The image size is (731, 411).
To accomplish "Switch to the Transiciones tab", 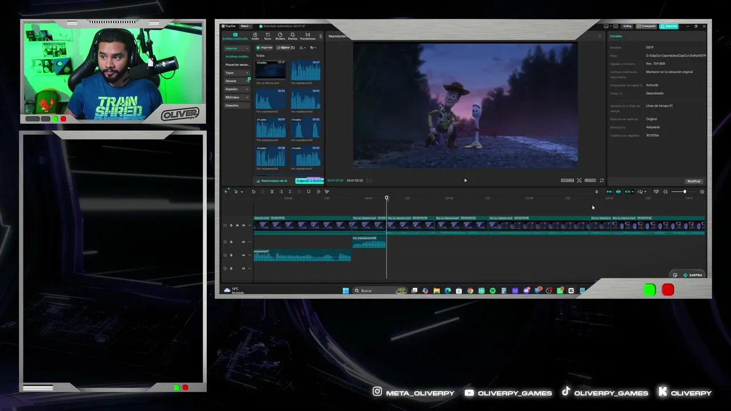I will tap(307, 36).
